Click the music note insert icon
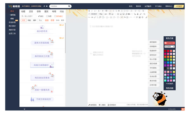The height and width of the screenshot is (118, 190). [x=126, y=14]
